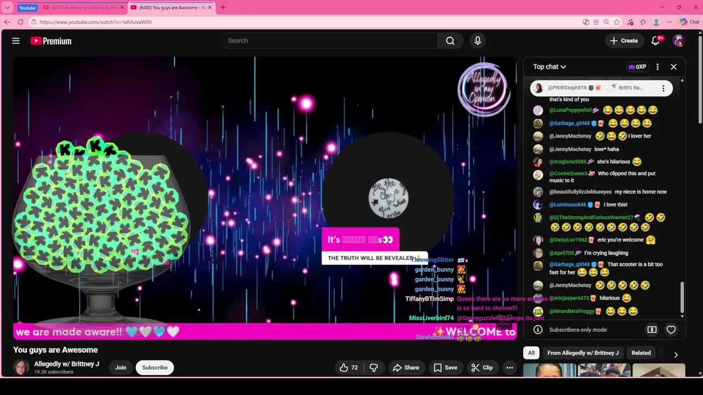Go back in the browser
The height and width of the screenshot is (395, 703).
coord(7,22)
